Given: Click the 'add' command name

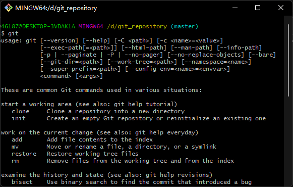Looking at the screenshot, I should click(x=17, y=139).
